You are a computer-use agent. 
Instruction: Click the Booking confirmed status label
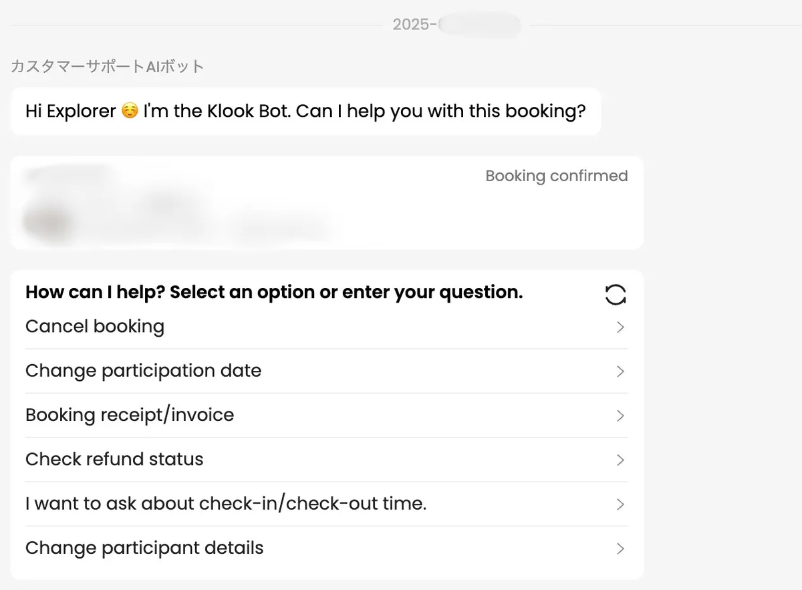556,176
